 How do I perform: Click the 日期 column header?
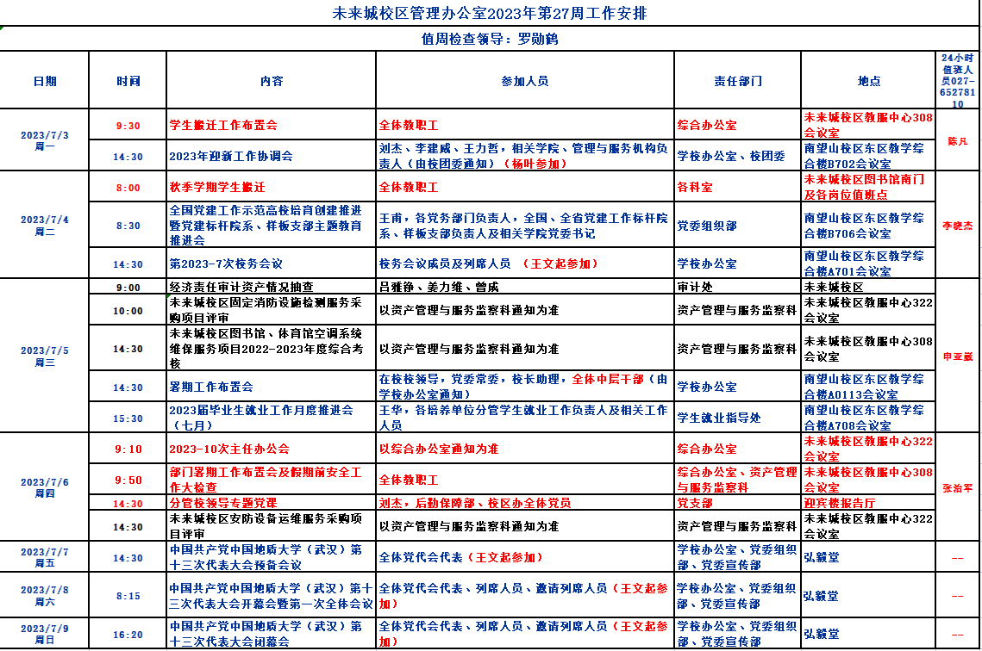(x=45, y=81)
